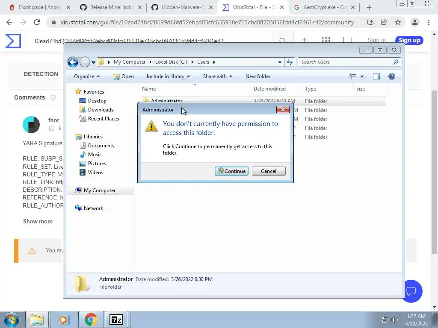Open Windows Explorer from taskbar
Image resolution: width=438 pixels, height=328 pixels.
coord(37,319)
